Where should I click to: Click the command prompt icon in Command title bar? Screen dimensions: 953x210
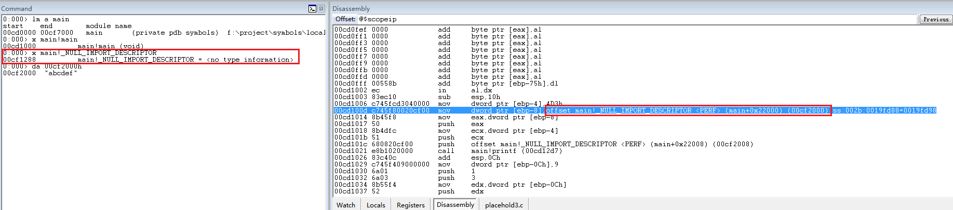[x=312, y=8]
